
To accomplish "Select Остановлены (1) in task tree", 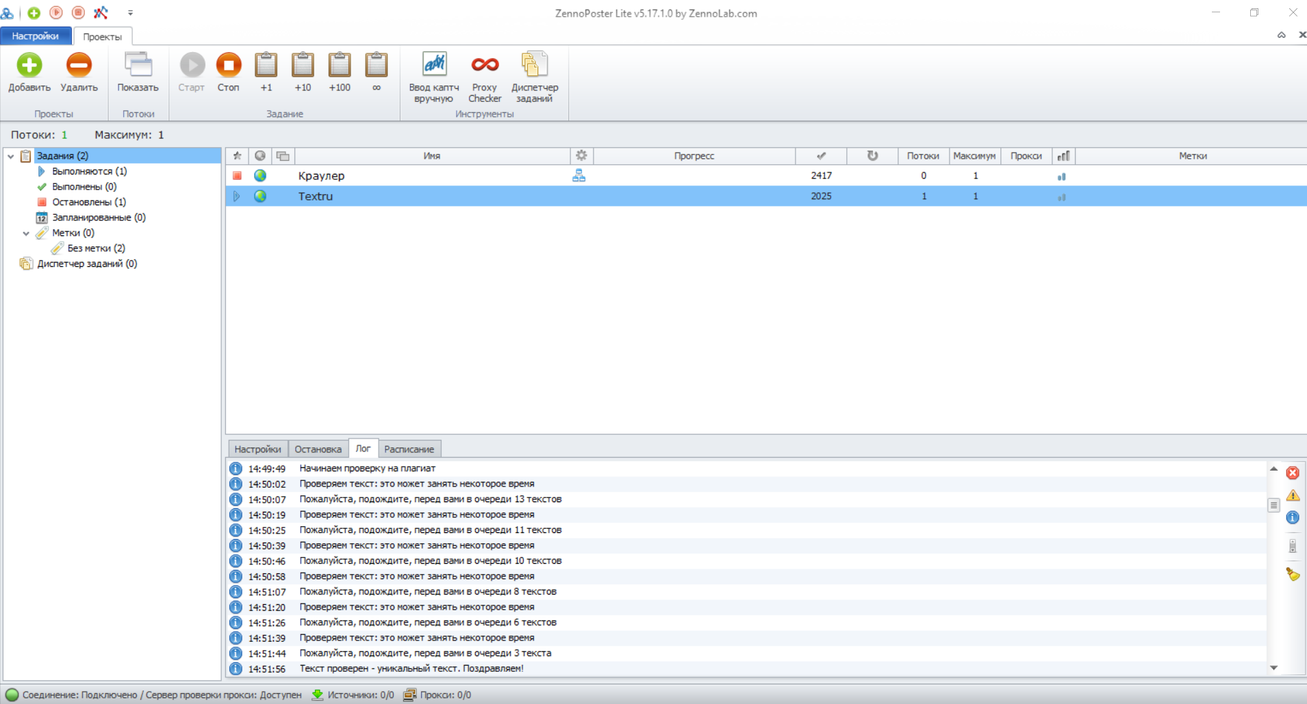I will point(89,203).
